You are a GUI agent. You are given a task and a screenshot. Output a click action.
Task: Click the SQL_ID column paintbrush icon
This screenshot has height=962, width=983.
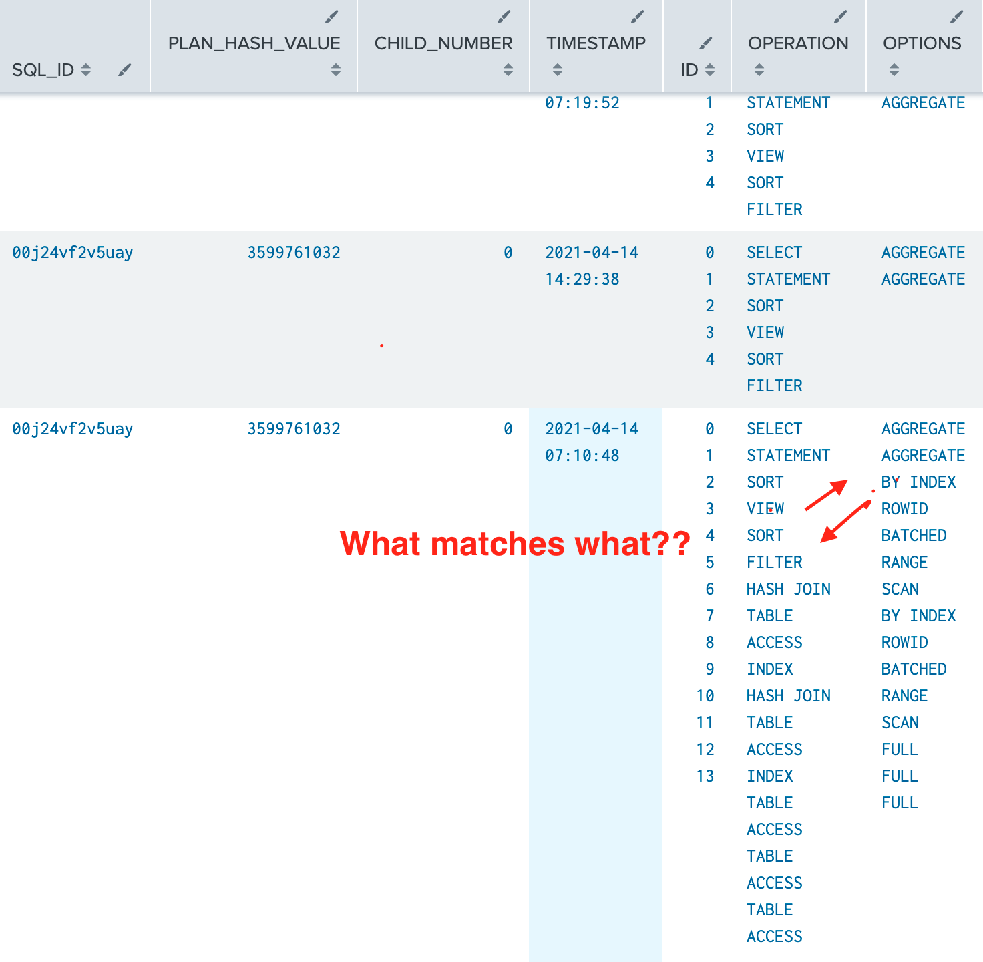125,70
